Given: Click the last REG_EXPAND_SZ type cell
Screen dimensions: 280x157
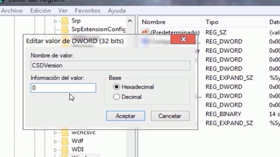Looking at the screenshot, I should click(229, 123).
